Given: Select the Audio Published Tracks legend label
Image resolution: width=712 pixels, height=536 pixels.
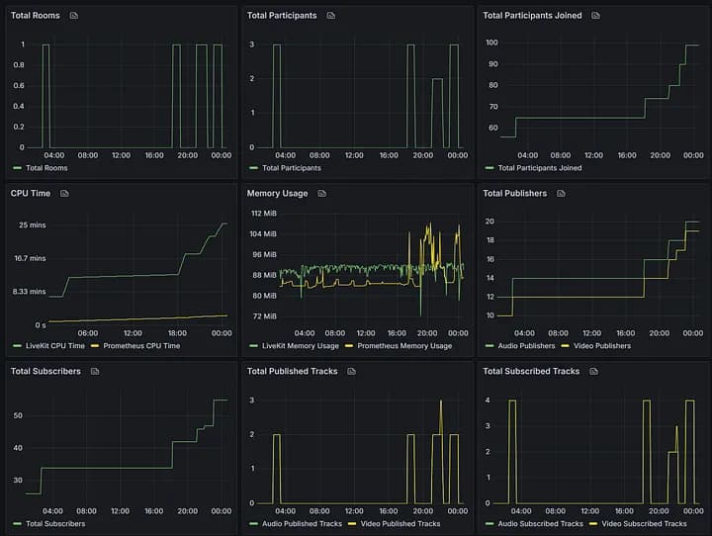Looking at the screenshot, I should [x=302, y=523].
